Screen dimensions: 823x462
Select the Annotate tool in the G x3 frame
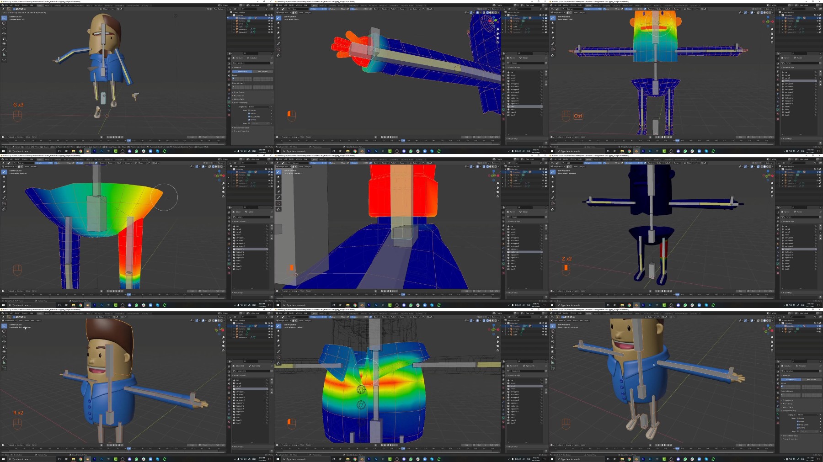pyautogui.click(x=4, y=49)
